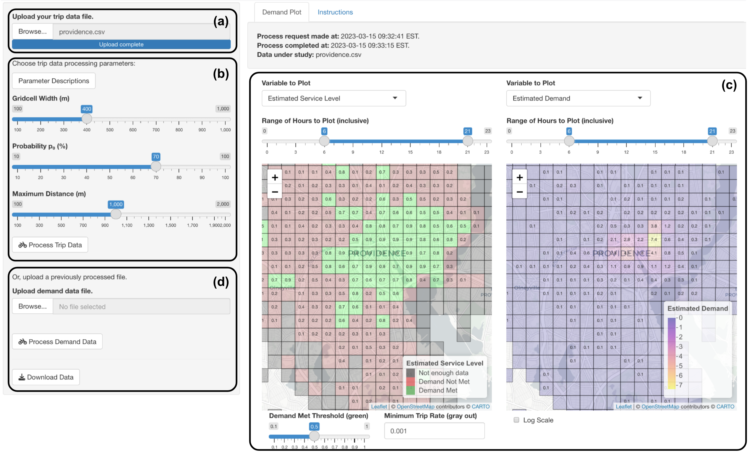The width and height of the screenshot is (749, 453).
Task: Open Estimated Service Level variable dropdown
Action: click(x=334, y=98)
